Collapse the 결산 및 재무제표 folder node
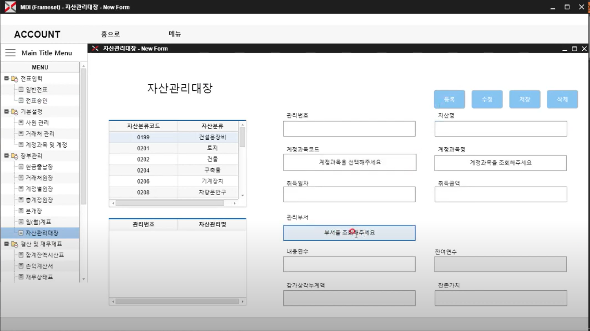This screenshot has width=590, height=331. [x=6, y=244]
